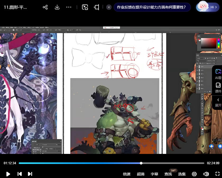Open the 课件 courseware panel
The width and height of the screenshot is (222, 178).
[218, 88]
